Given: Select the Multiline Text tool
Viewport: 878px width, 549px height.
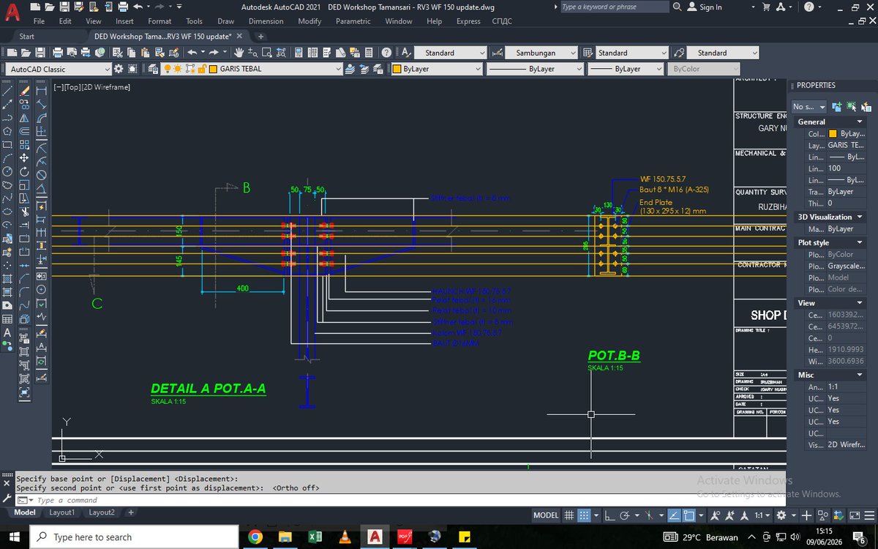Looking at the screenshot, I should pyautogui.click(x=7, y=332).
